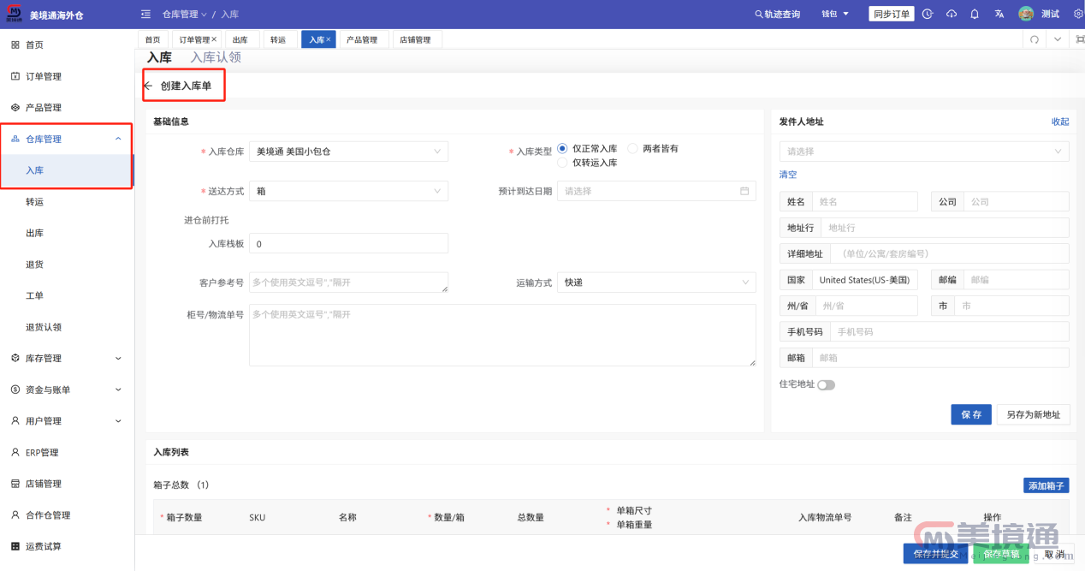Open the 入库仓库 dropdown

pyautogui.click(x=348, y=152)
